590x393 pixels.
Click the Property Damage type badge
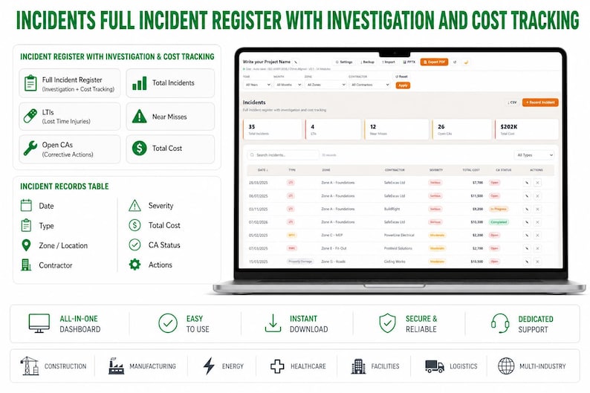click(x=300, y=262)
